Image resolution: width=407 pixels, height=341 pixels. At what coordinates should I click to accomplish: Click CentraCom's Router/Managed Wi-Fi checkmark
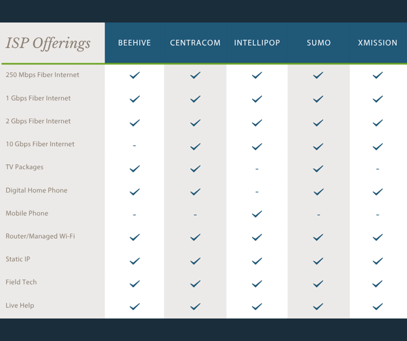click(195, 238)
